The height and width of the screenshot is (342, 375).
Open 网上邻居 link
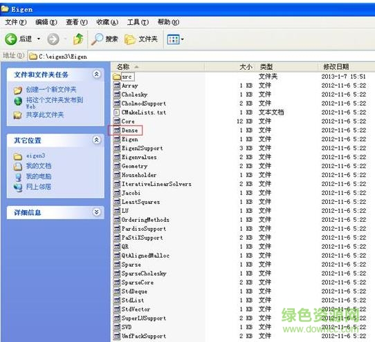click(x=39, y=187)
